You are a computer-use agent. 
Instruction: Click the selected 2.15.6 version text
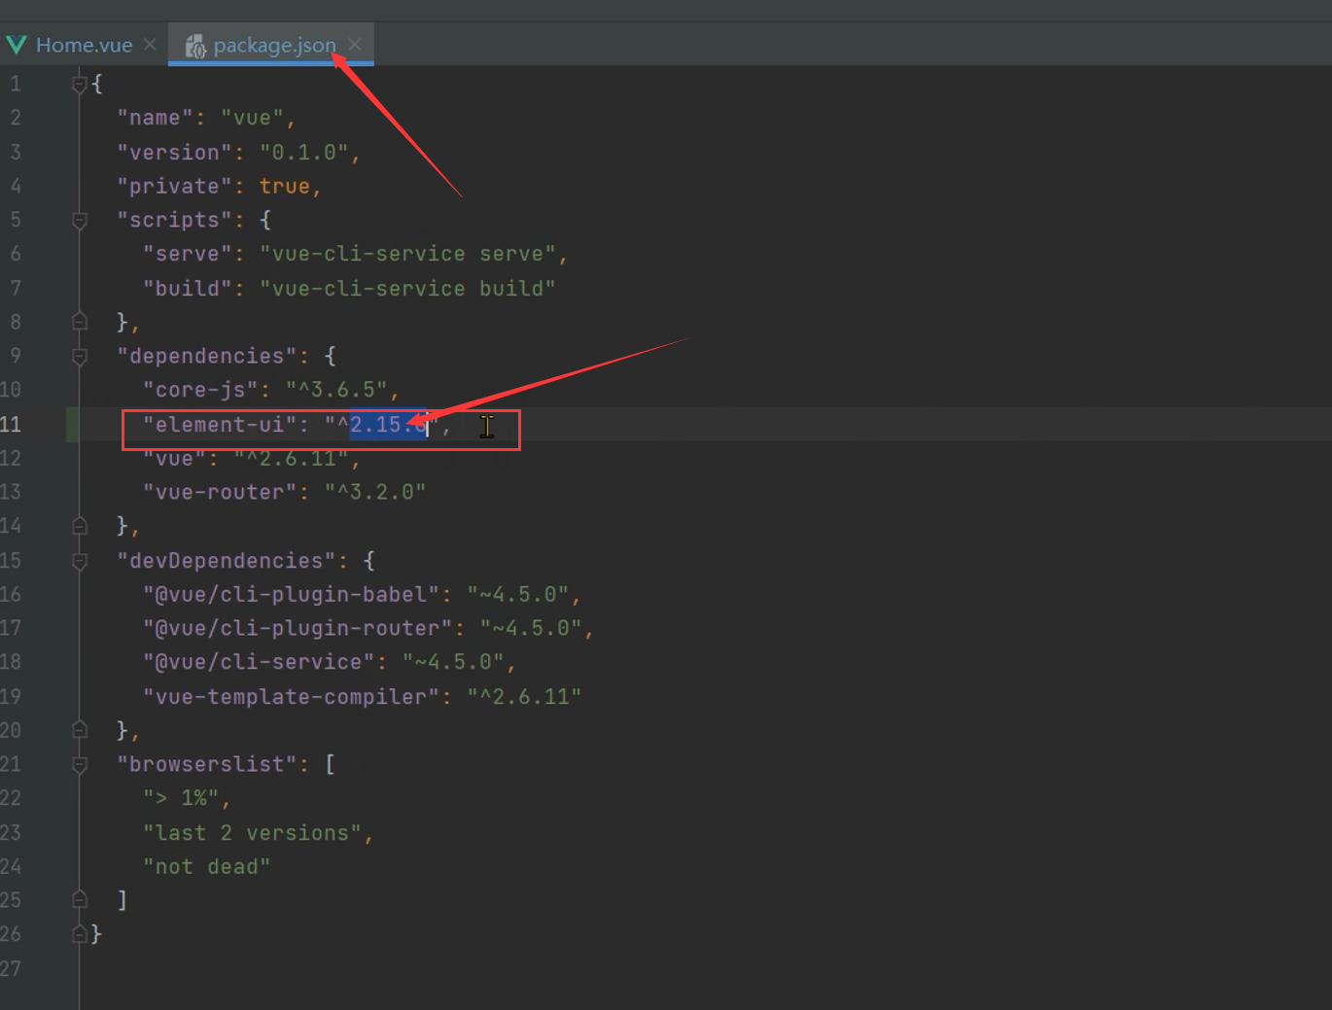coord(388,425)
